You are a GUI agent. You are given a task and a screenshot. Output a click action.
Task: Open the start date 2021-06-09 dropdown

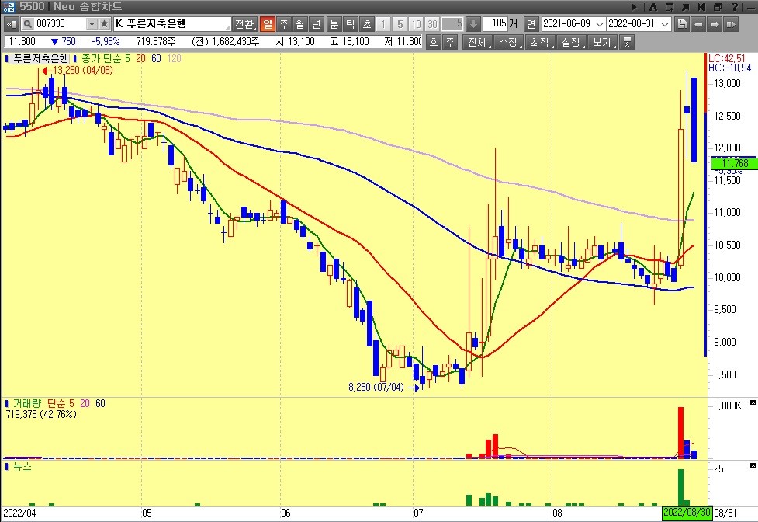click(x=600, y=24)
